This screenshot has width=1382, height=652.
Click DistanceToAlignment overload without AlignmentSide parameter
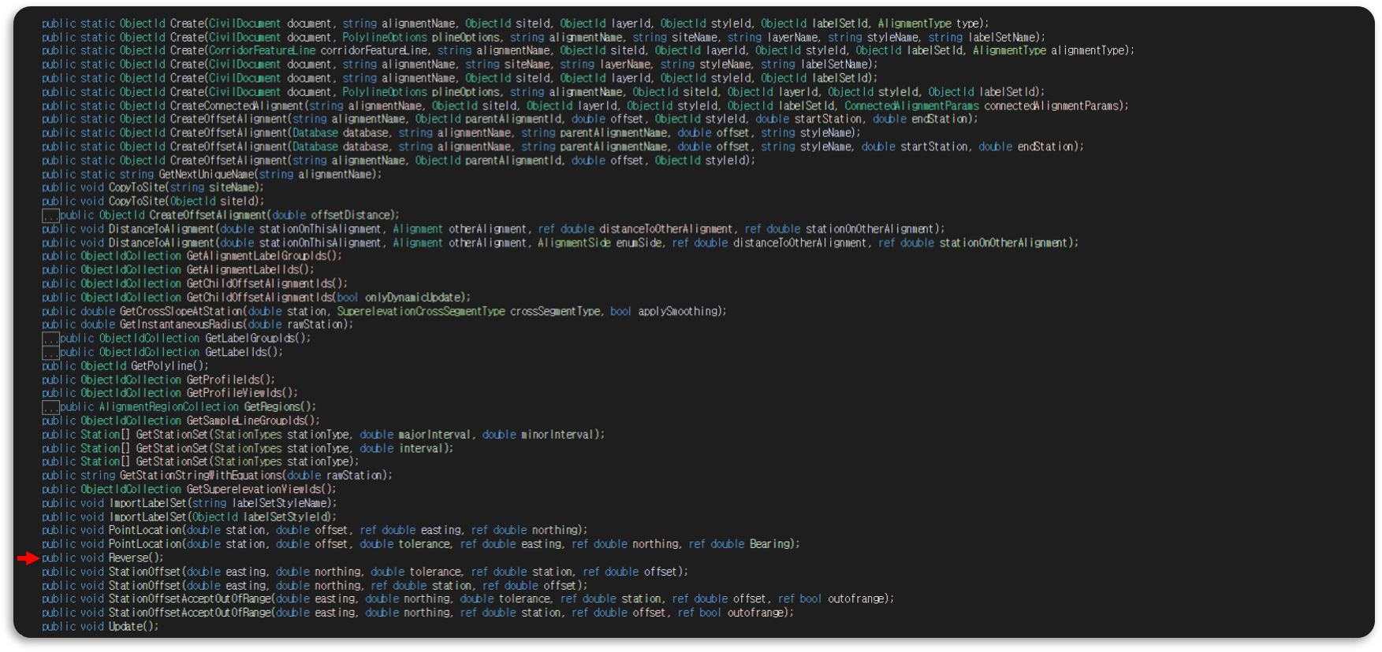click(x=493, y=229)
